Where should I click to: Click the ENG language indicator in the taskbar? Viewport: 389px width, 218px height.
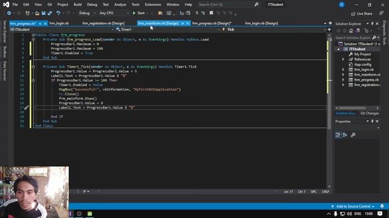(357, 214)
